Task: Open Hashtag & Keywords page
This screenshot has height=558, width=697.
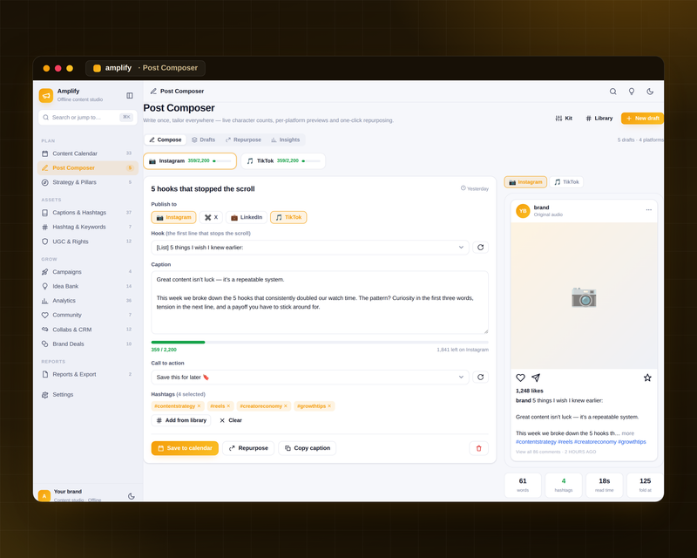Action: point(88,227)
